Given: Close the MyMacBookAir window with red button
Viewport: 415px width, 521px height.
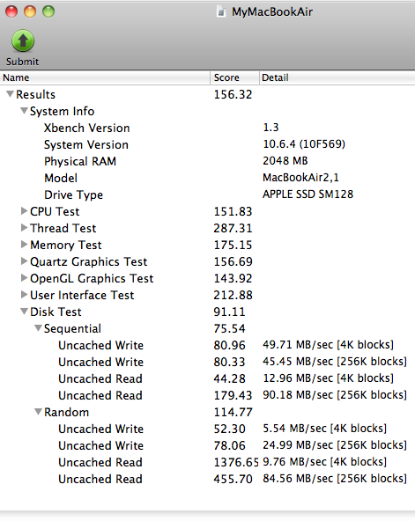Looking at the screenshot, I should pos(11,11).
